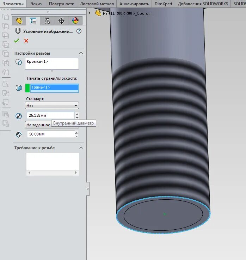Image resolution: width=246 pixels, height=260 pixels.
Task: Confirm the thread with green checkmark
Action: coord(17,41)
